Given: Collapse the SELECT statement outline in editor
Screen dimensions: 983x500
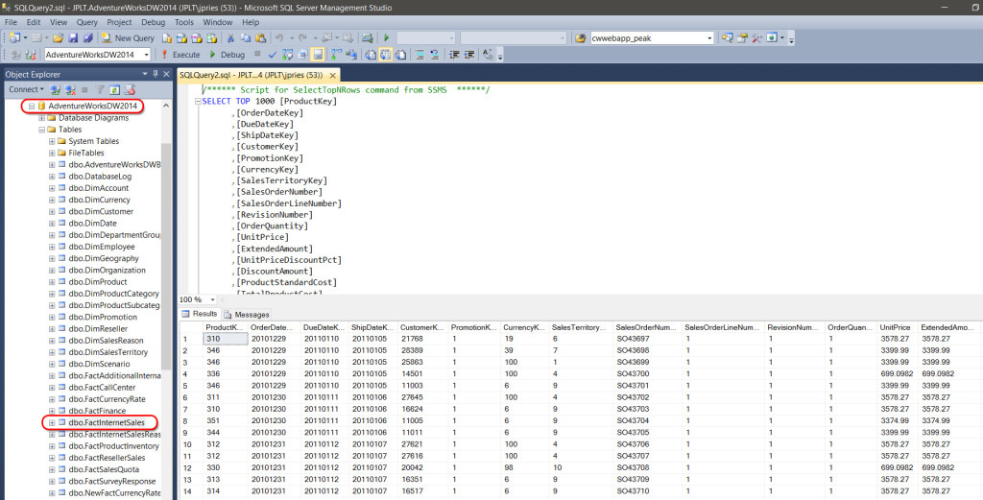Looking at the screenshot, I should coord(198,101).
